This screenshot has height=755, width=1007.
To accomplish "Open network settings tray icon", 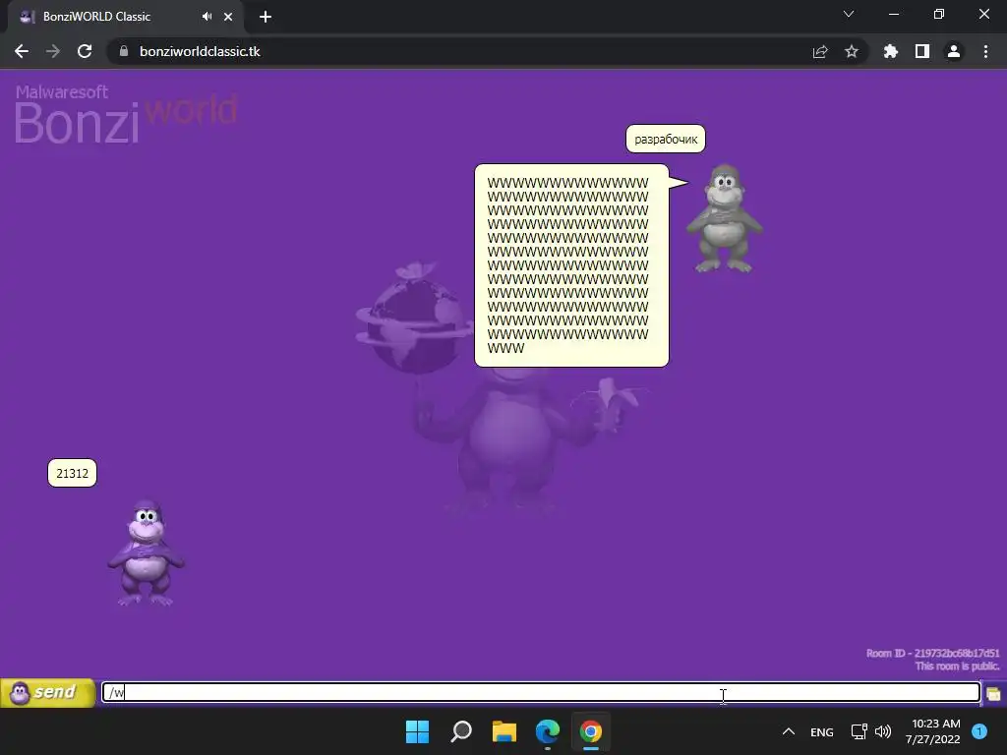I will coord(859,731).
